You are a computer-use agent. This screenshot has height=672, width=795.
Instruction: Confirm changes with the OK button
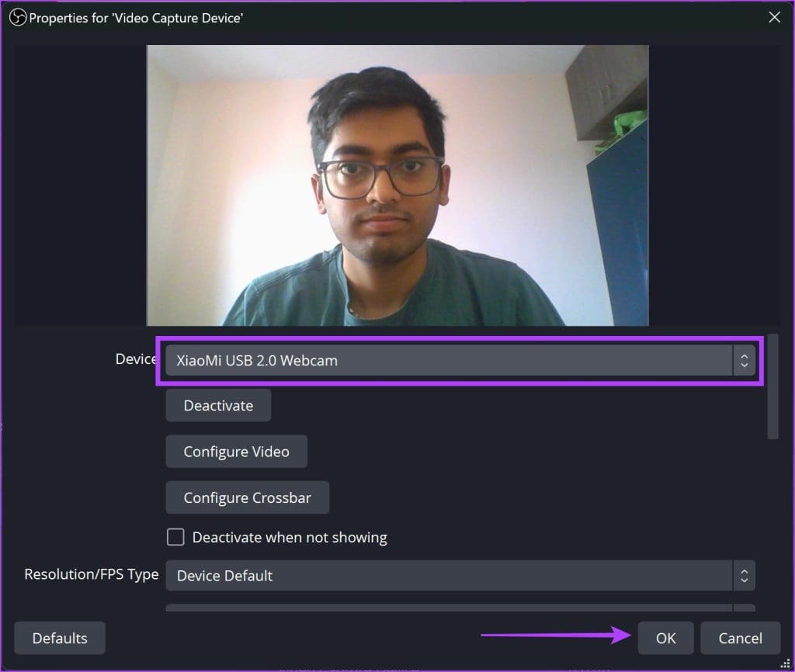pyautogui.click(x=666, y=638)
